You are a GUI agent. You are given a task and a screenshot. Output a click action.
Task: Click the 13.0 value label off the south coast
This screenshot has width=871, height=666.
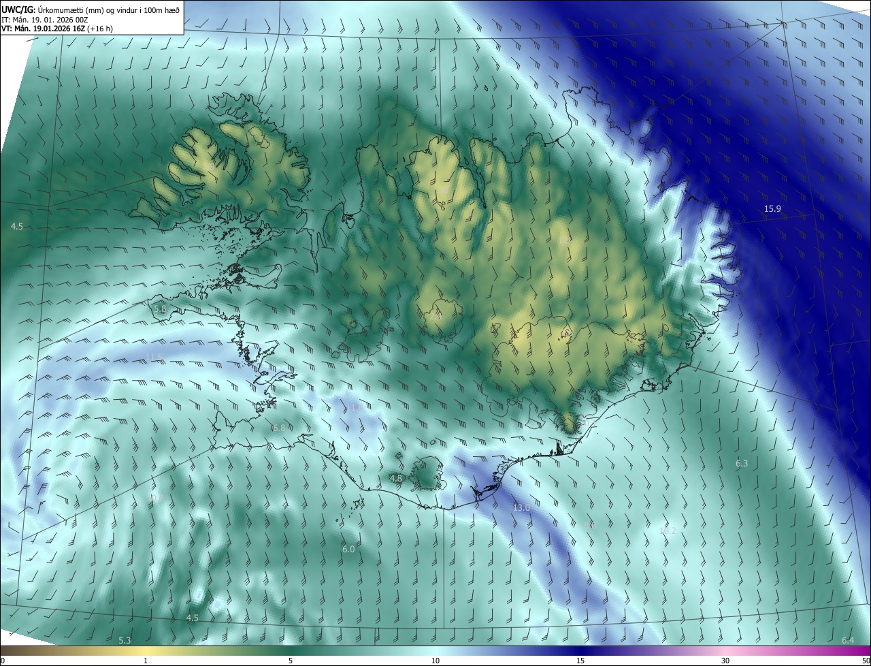coord(521,507)
